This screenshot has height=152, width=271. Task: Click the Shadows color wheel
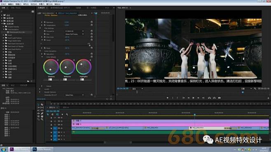point(51,67)
